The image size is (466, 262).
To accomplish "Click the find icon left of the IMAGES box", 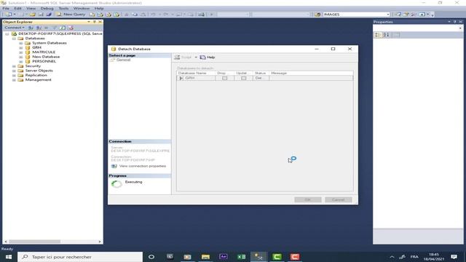I will click(317, 15).
